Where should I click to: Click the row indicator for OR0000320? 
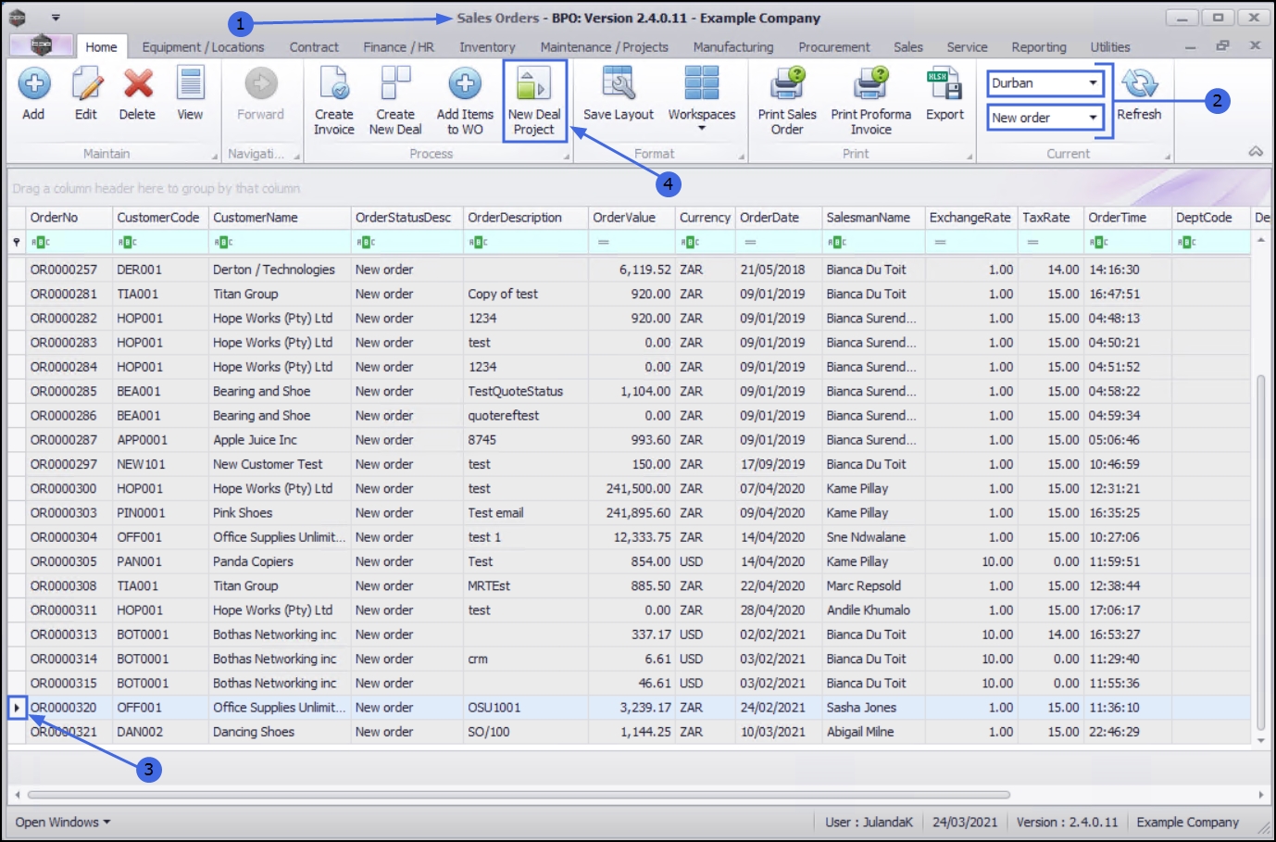(x=17, y=708)
